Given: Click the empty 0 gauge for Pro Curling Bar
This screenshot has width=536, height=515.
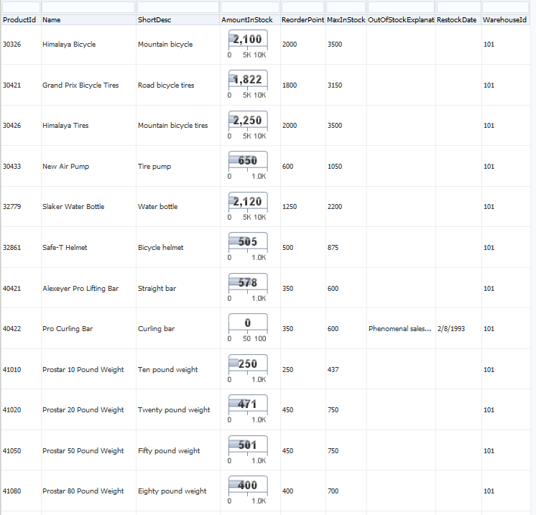Looking at the screenshot, I should pyautogui.click(x=248, y=328).
